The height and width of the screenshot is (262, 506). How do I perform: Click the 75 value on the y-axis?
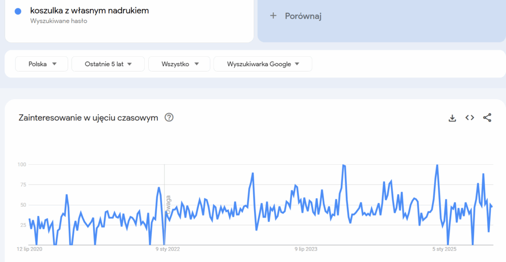coord(23,185)
